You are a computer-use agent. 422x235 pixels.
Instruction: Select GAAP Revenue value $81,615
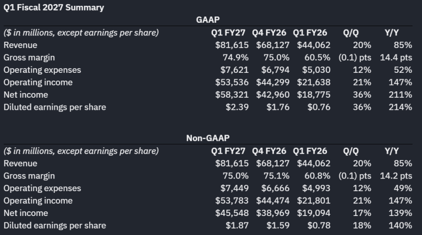pyautogui.click(x=232, y=45)
